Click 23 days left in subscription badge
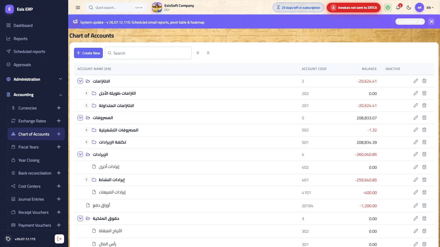This screenshot has height=247, width=440. pos(298,8)
